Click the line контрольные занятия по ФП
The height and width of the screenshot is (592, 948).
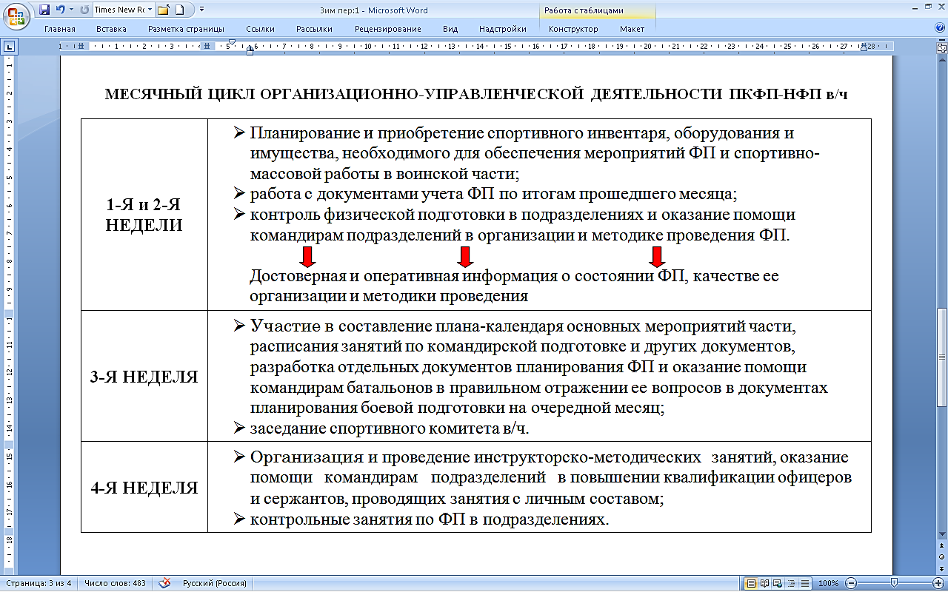coord(429,519)
